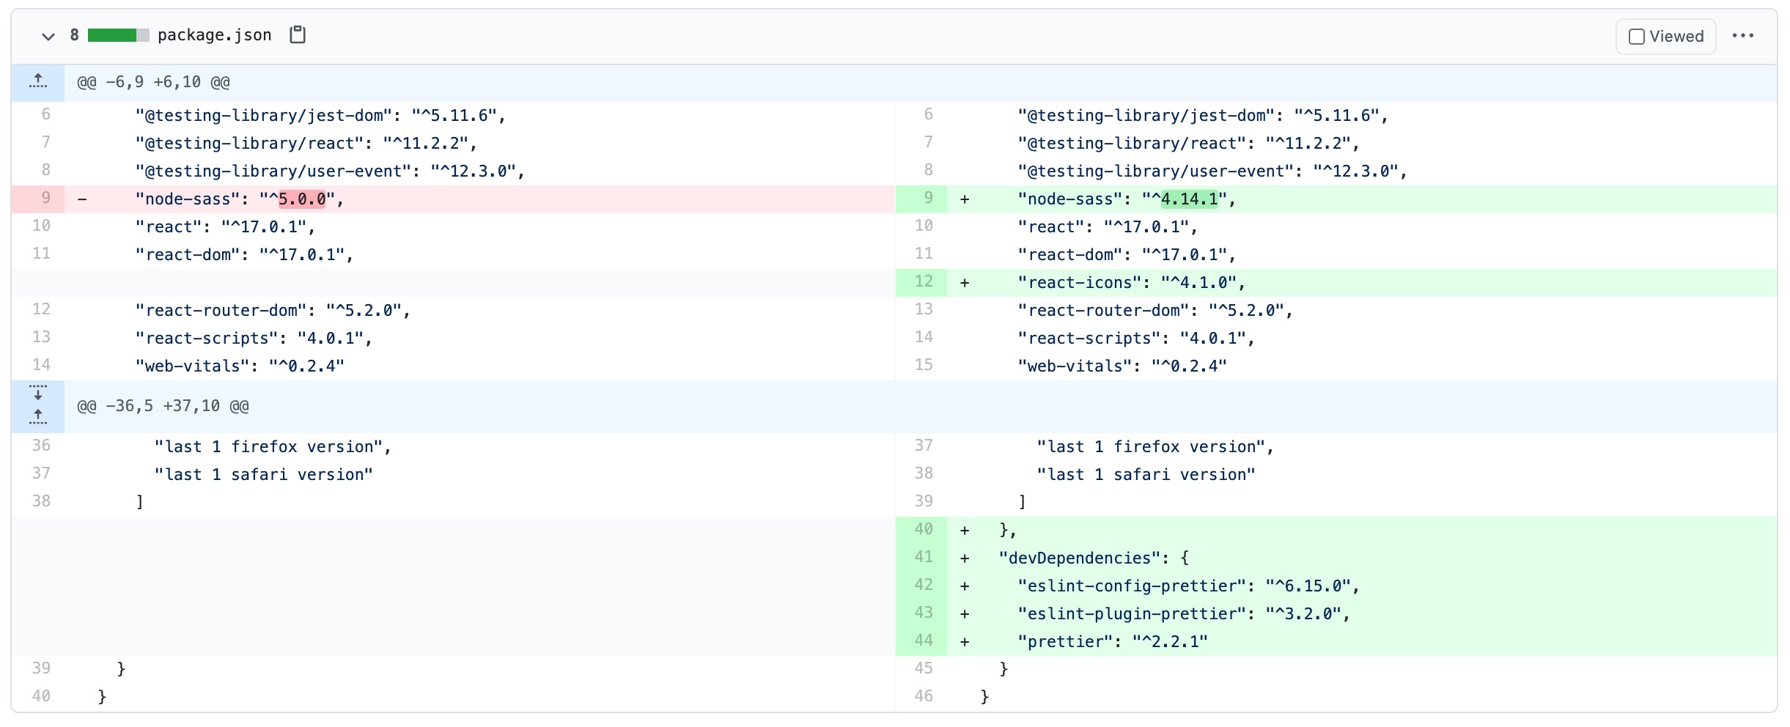
Task: Select removed line 9 number on left side
Action: [38, 199]
